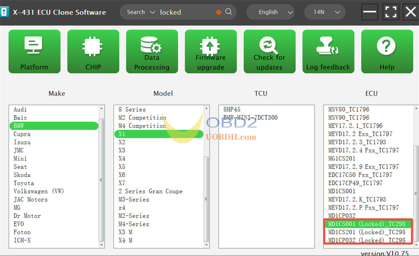Select MSV80_TC1796 ECU
The width and height of the screenshot is (419, 256).
349,110
